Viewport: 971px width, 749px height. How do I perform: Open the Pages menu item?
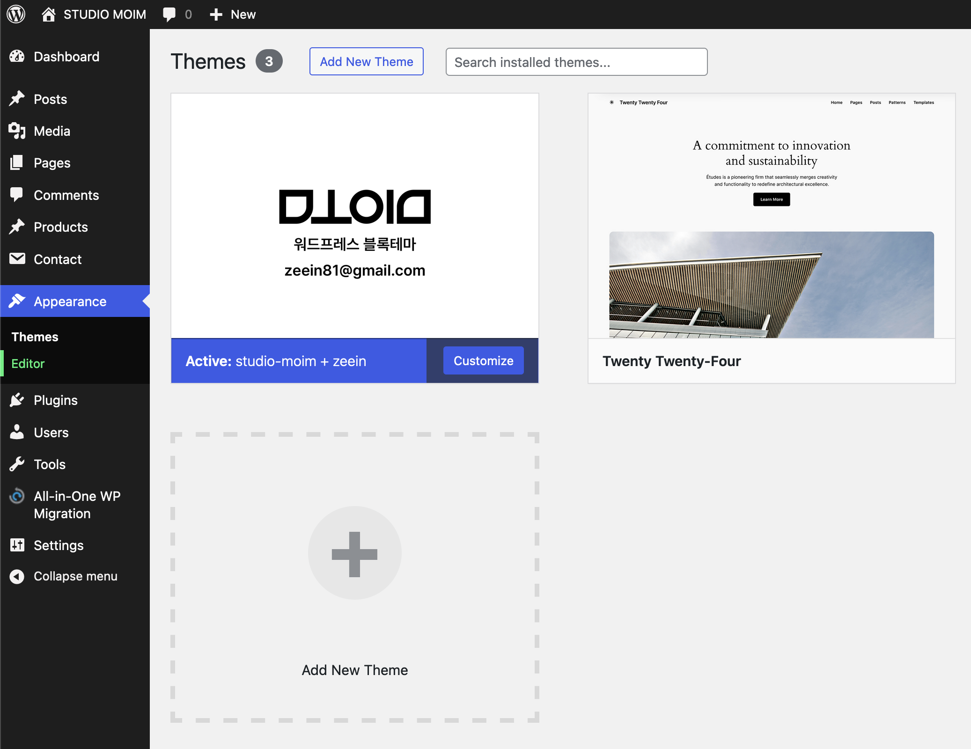click(75, 163)
